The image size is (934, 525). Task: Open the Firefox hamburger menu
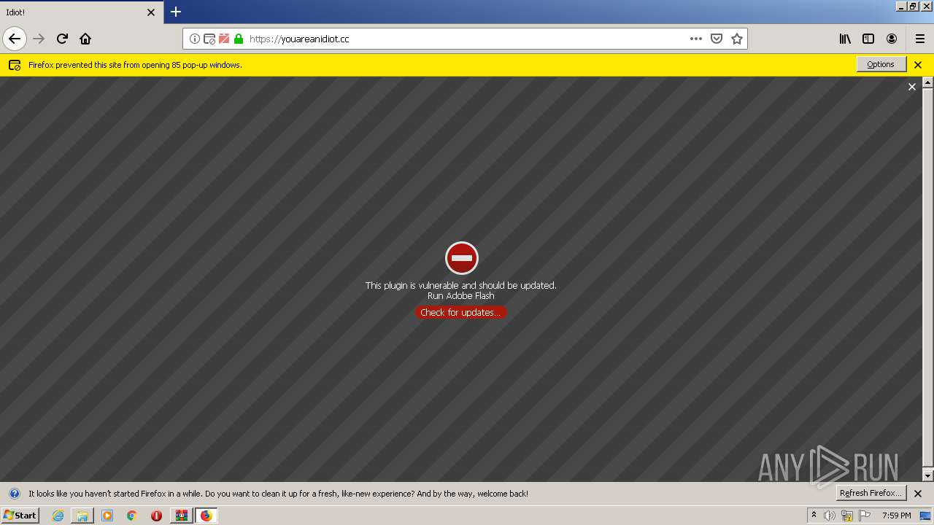(920, 39)
